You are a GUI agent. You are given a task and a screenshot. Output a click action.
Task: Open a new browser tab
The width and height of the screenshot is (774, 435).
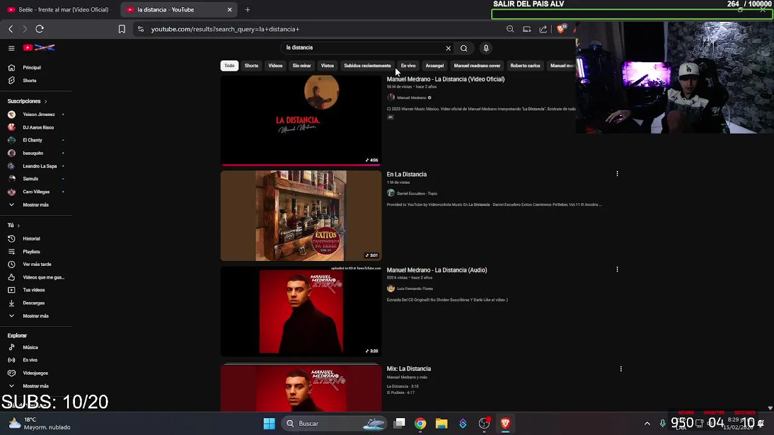247,10
